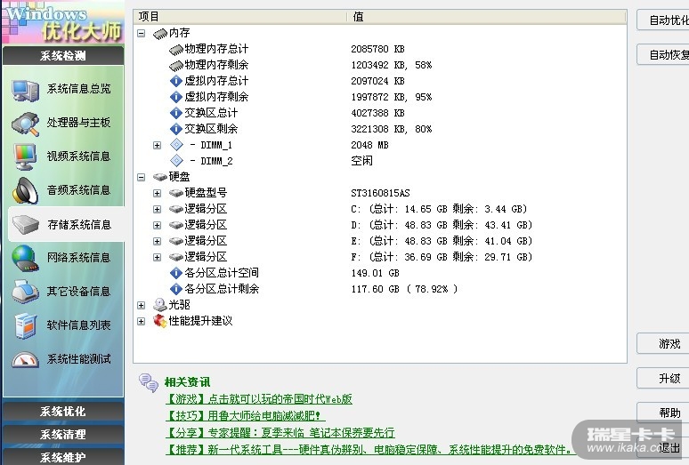Click the 性能提升建议 icon
Screen dimensions: 689x465
point(160,321)
